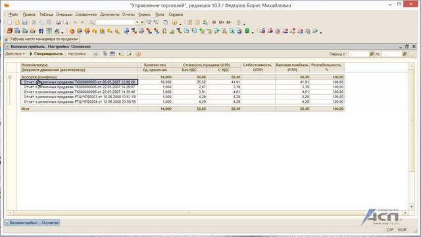The image size is (421, 237).
Task: Click the button after second period date field
Action: coord(412,54)
